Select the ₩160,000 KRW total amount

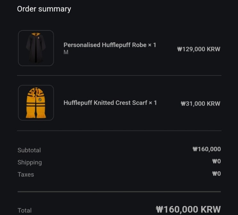click(188, 210)
